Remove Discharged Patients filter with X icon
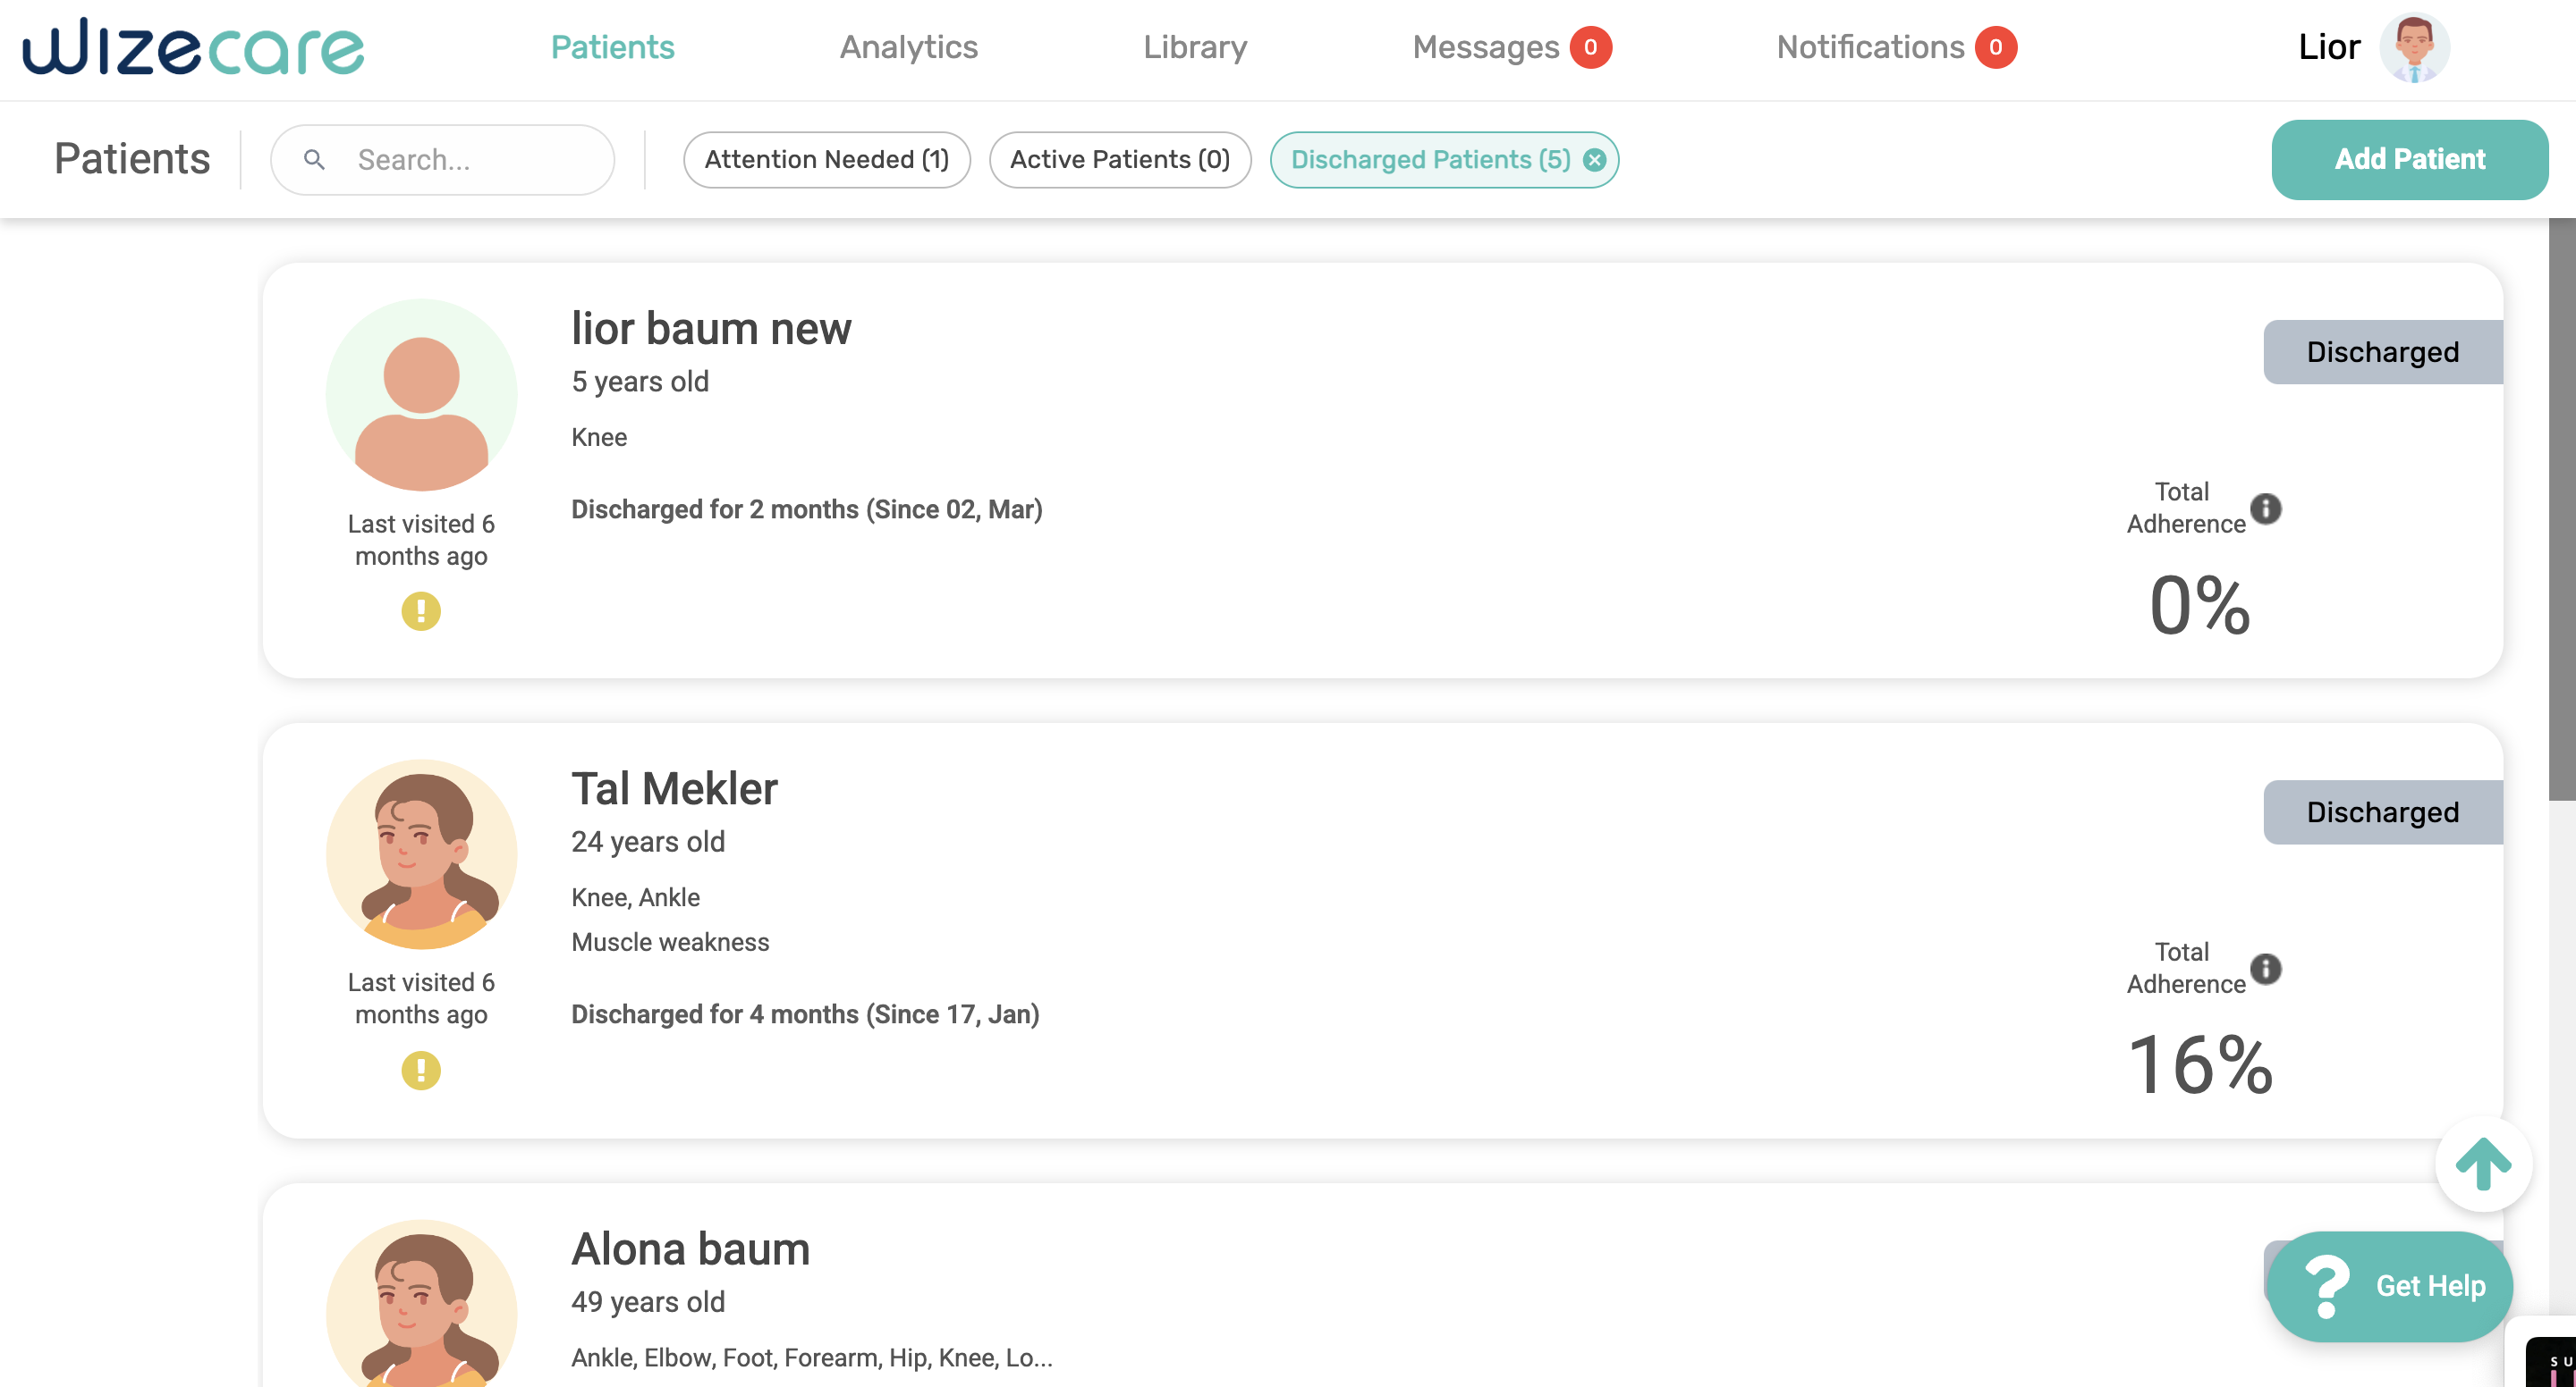This screenshot has width=2576, height=1387. coord(1595,160)
